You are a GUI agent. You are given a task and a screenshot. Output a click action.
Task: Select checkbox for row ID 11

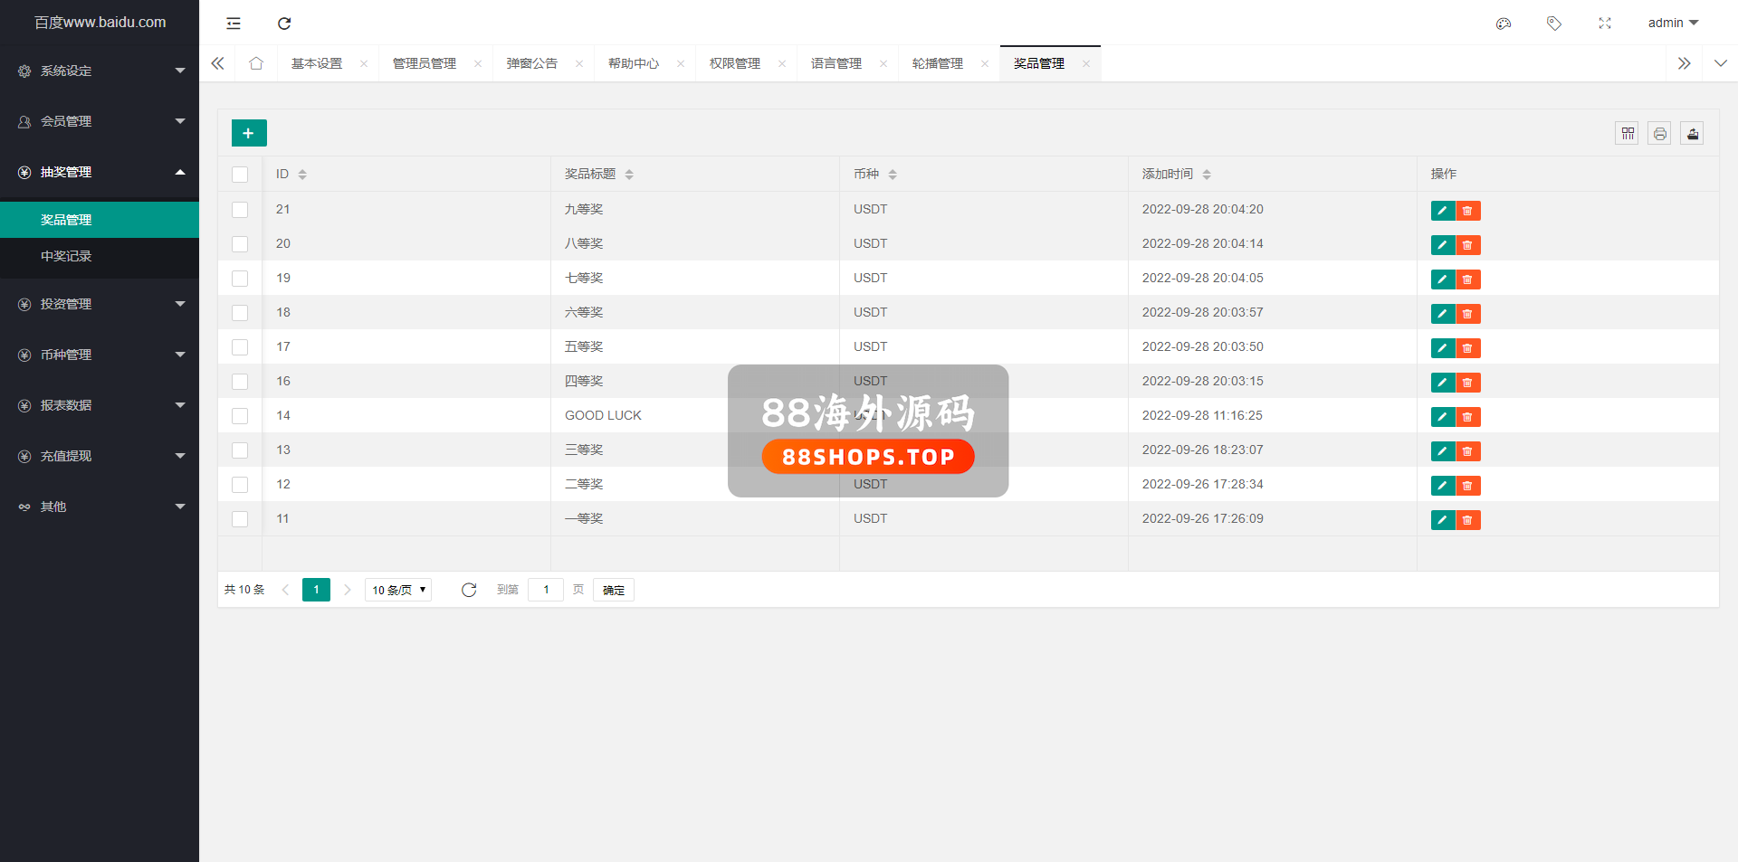click(240, 519)
